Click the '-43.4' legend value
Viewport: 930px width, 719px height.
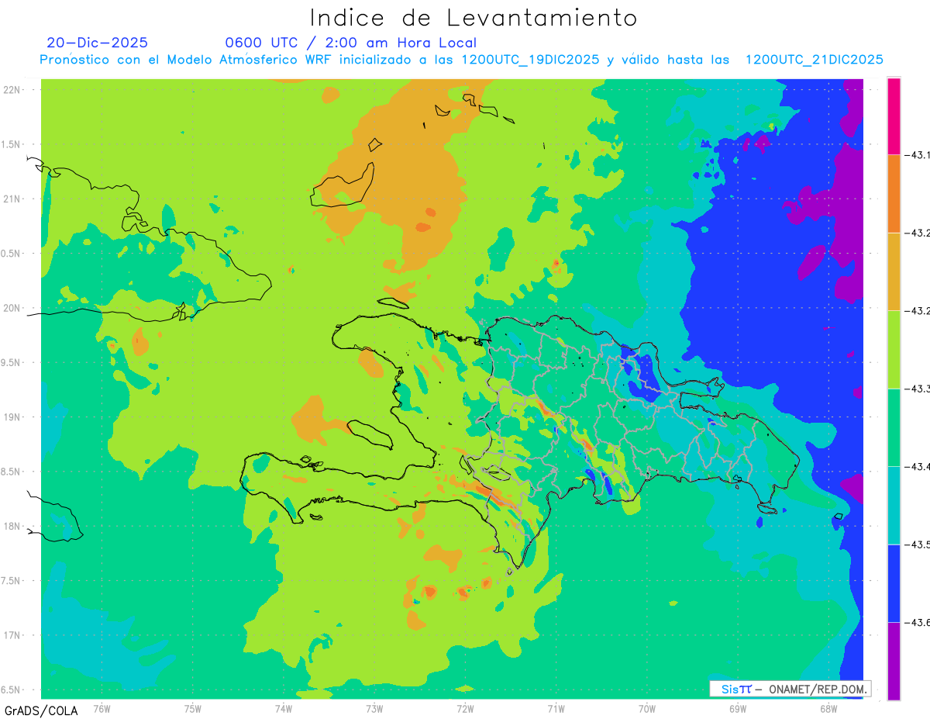[x=918, y=467]
